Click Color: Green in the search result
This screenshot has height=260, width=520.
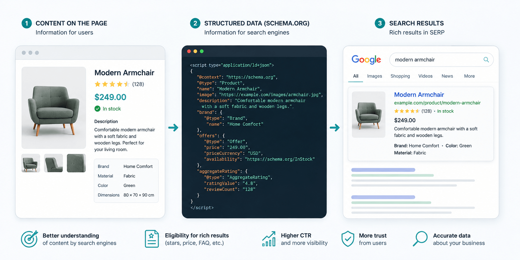(x=458, y=146)
